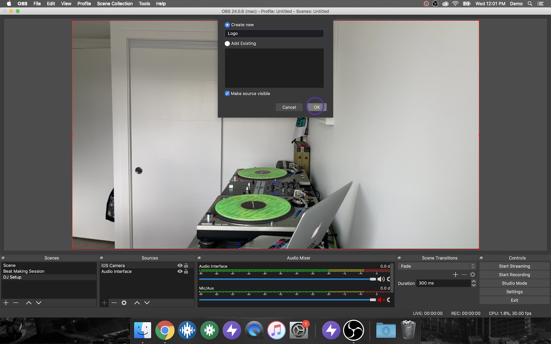Image resolution: width=551 pixels, height=344 pixels.
Task: Uncheck Make source visible checkbox
Action: point(227,94)
